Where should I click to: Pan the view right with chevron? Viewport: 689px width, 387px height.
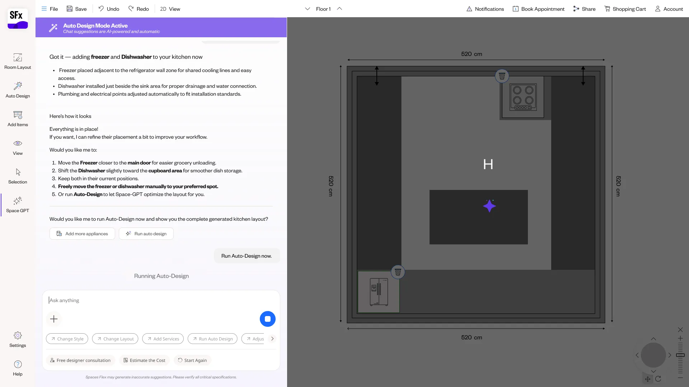click(670, 355)
